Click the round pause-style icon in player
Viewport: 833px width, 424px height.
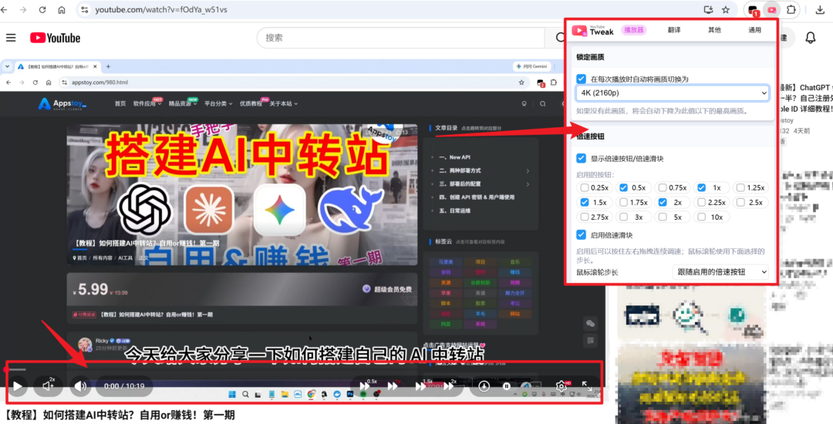506,386
